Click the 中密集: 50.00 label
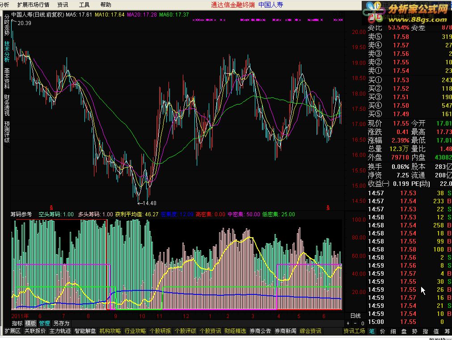Screen dimensions: 452x340 point(244,214)
